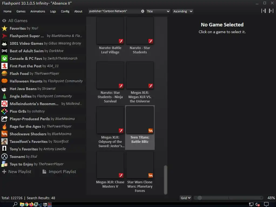The image size is (276, 207).
Task: Toggle the right sidebar visibility icon
Action: tap(271, 11)
